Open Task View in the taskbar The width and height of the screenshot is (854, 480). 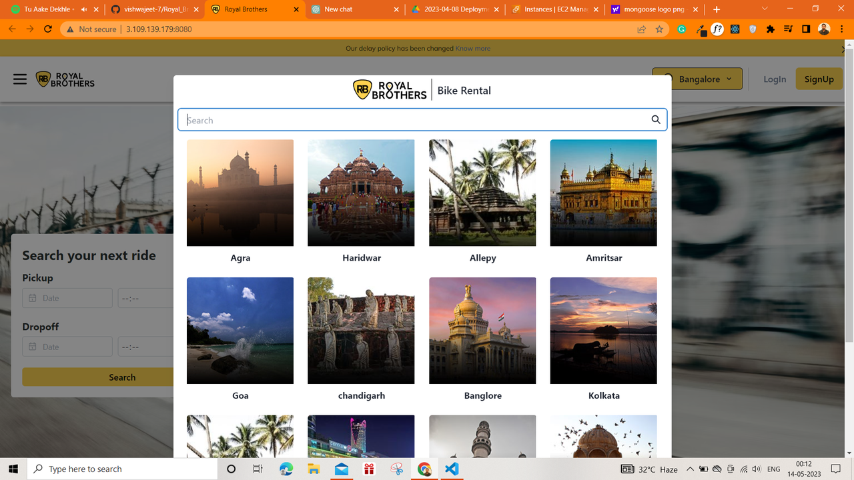(x=258, y=469)
